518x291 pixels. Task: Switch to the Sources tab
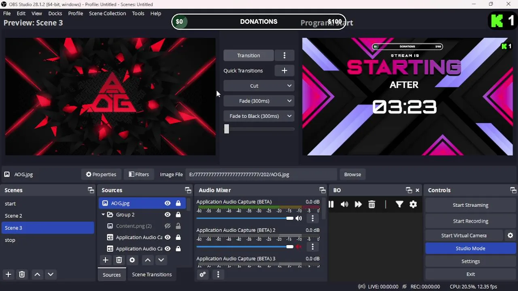tap(112, 274)
